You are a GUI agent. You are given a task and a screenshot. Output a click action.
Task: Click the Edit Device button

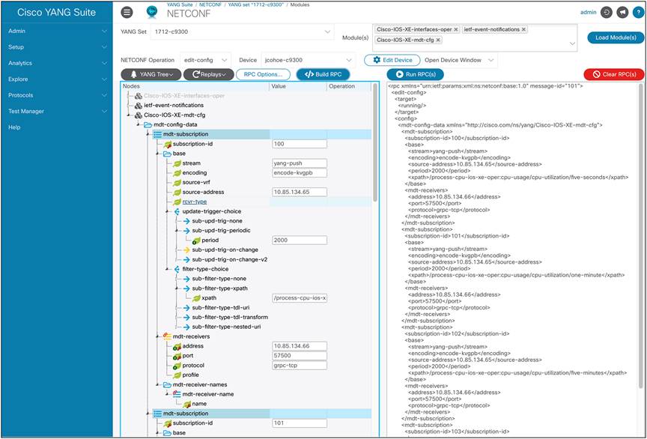392,60
